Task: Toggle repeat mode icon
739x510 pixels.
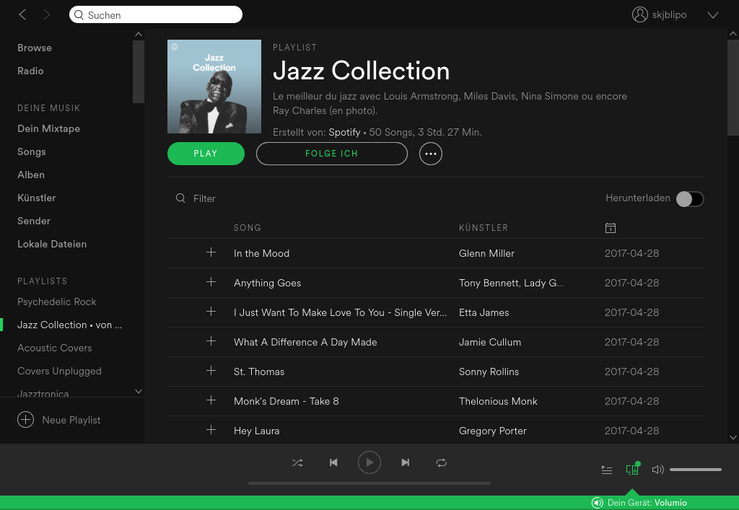Action: 442,462
